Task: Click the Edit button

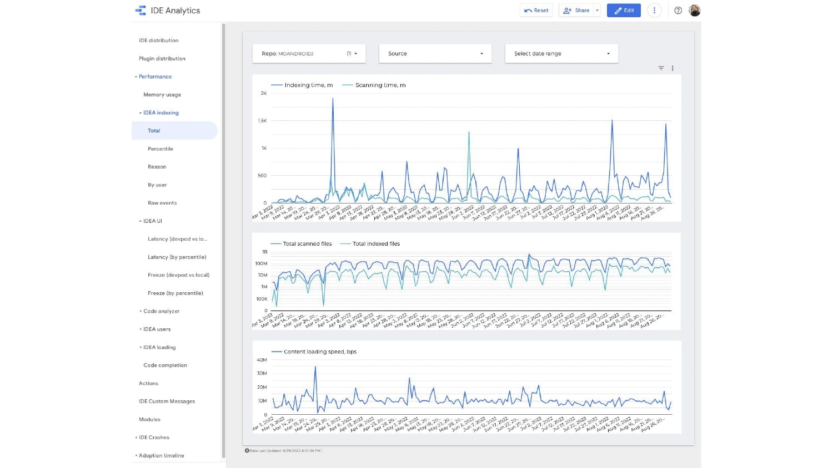Action: pos(624,10)
